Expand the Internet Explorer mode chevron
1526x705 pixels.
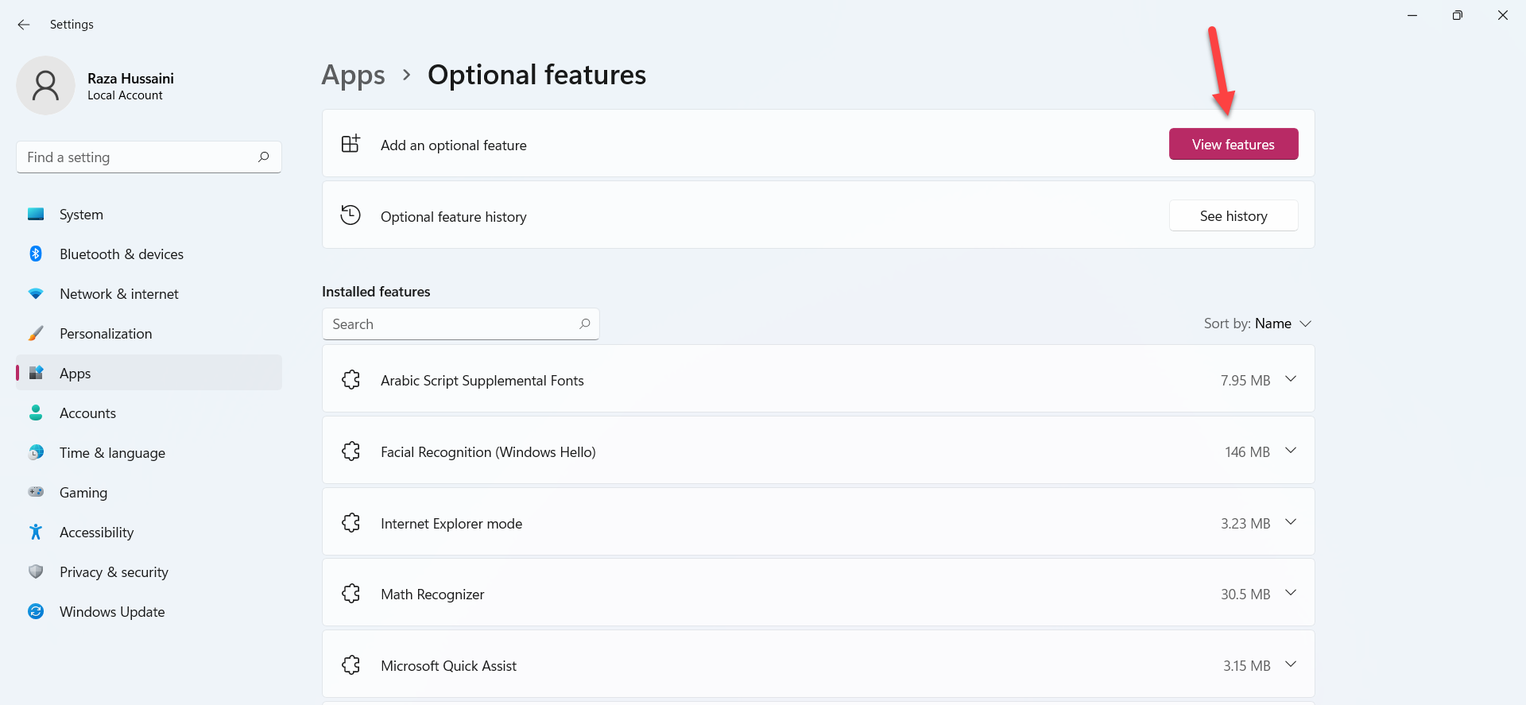click(1291, 522)
